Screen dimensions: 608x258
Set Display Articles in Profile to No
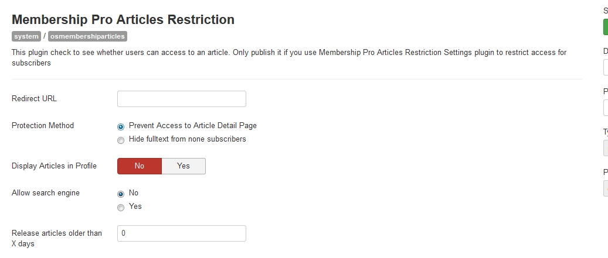[139, 166]
